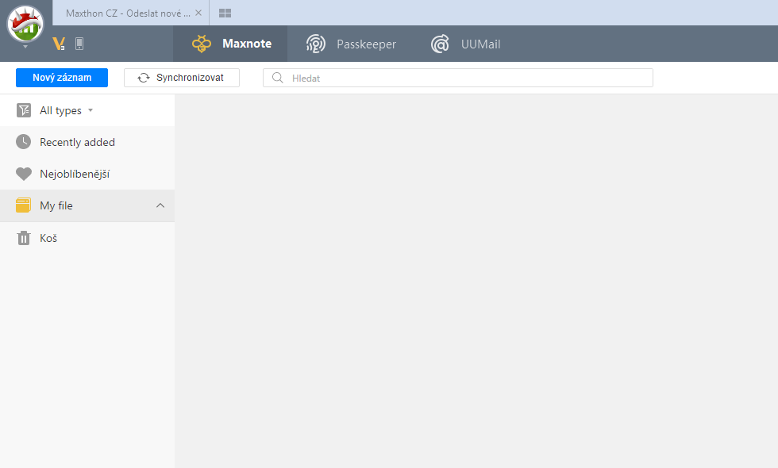This screenshot has height=468, width=778.
Task: Open the Recently added list
Action: [77, 142]
